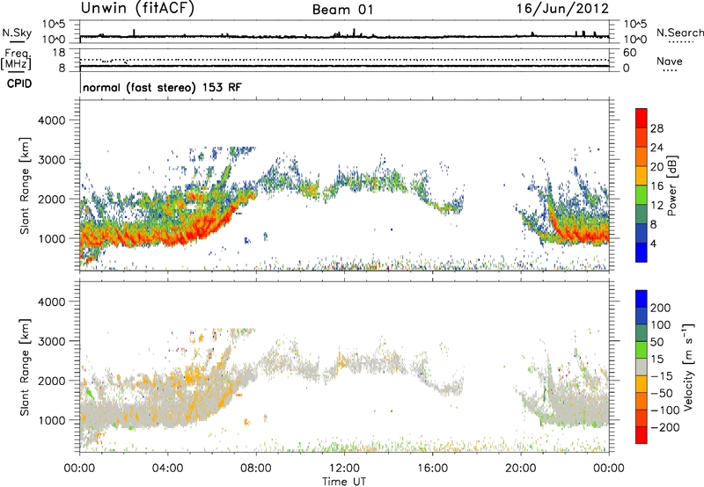The image size is (704, 487).
Task: Click the "18" frequency axis tick
Action: tap(59, 53)
